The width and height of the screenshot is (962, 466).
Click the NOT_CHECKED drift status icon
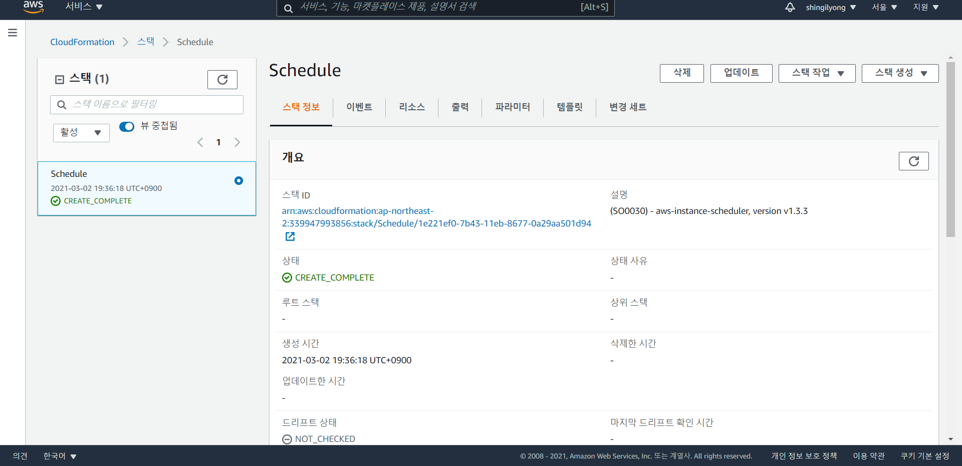(x=287, y=439)
